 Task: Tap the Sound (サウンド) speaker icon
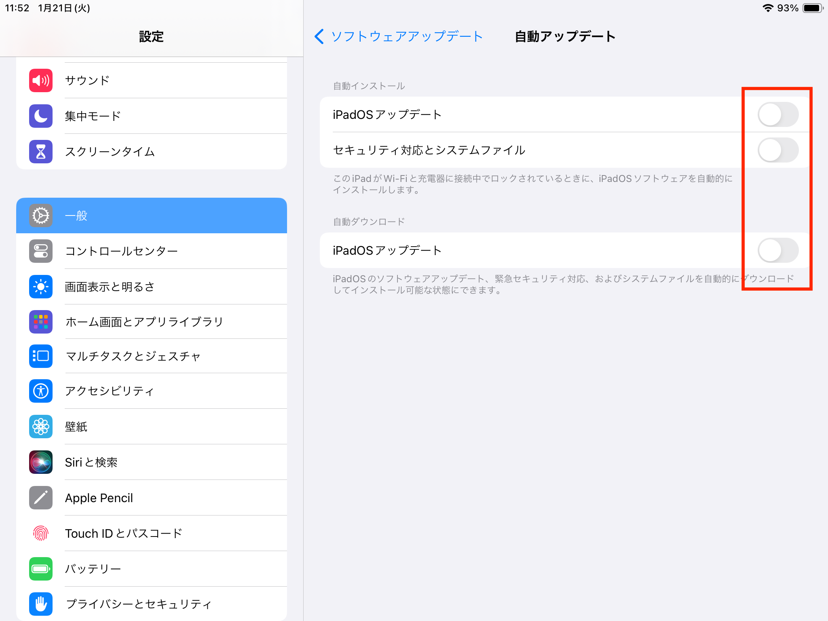[41, 80]
